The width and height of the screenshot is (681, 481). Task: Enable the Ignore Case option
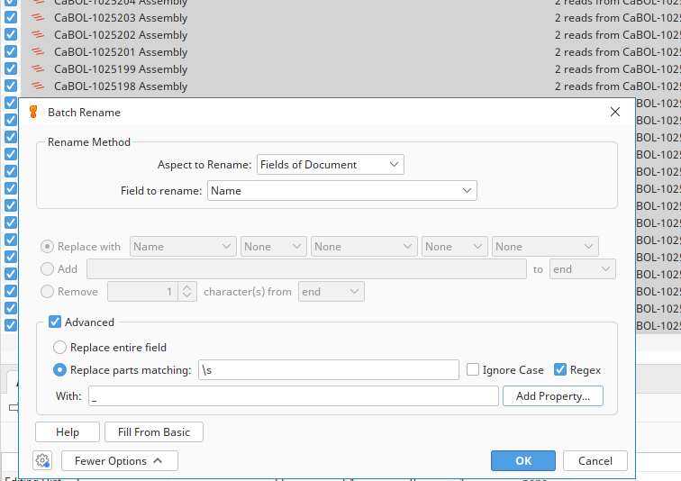(474, 369)
